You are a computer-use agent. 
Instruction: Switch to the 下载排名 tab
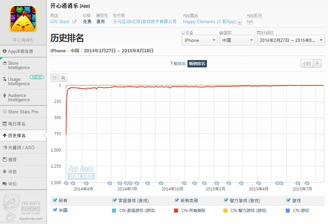tap(178, 64)
